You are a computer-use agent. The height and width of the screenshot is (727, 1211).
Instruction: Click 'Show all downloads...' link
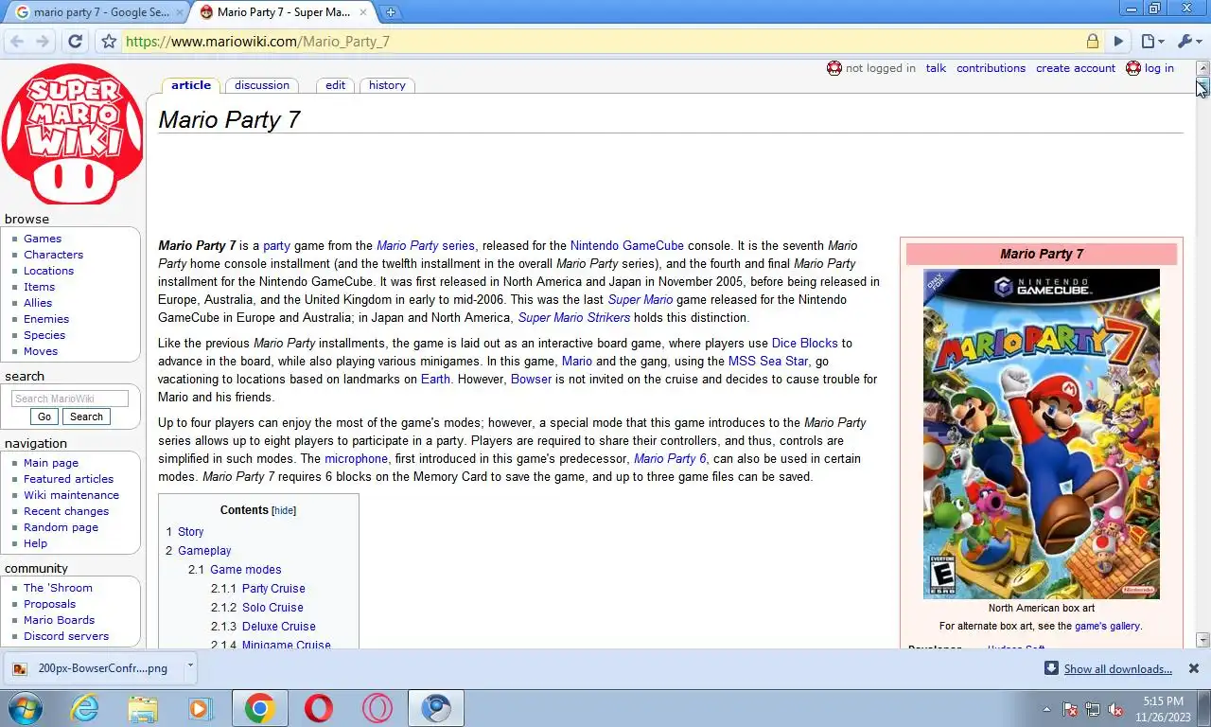[x=1117, y=669]
